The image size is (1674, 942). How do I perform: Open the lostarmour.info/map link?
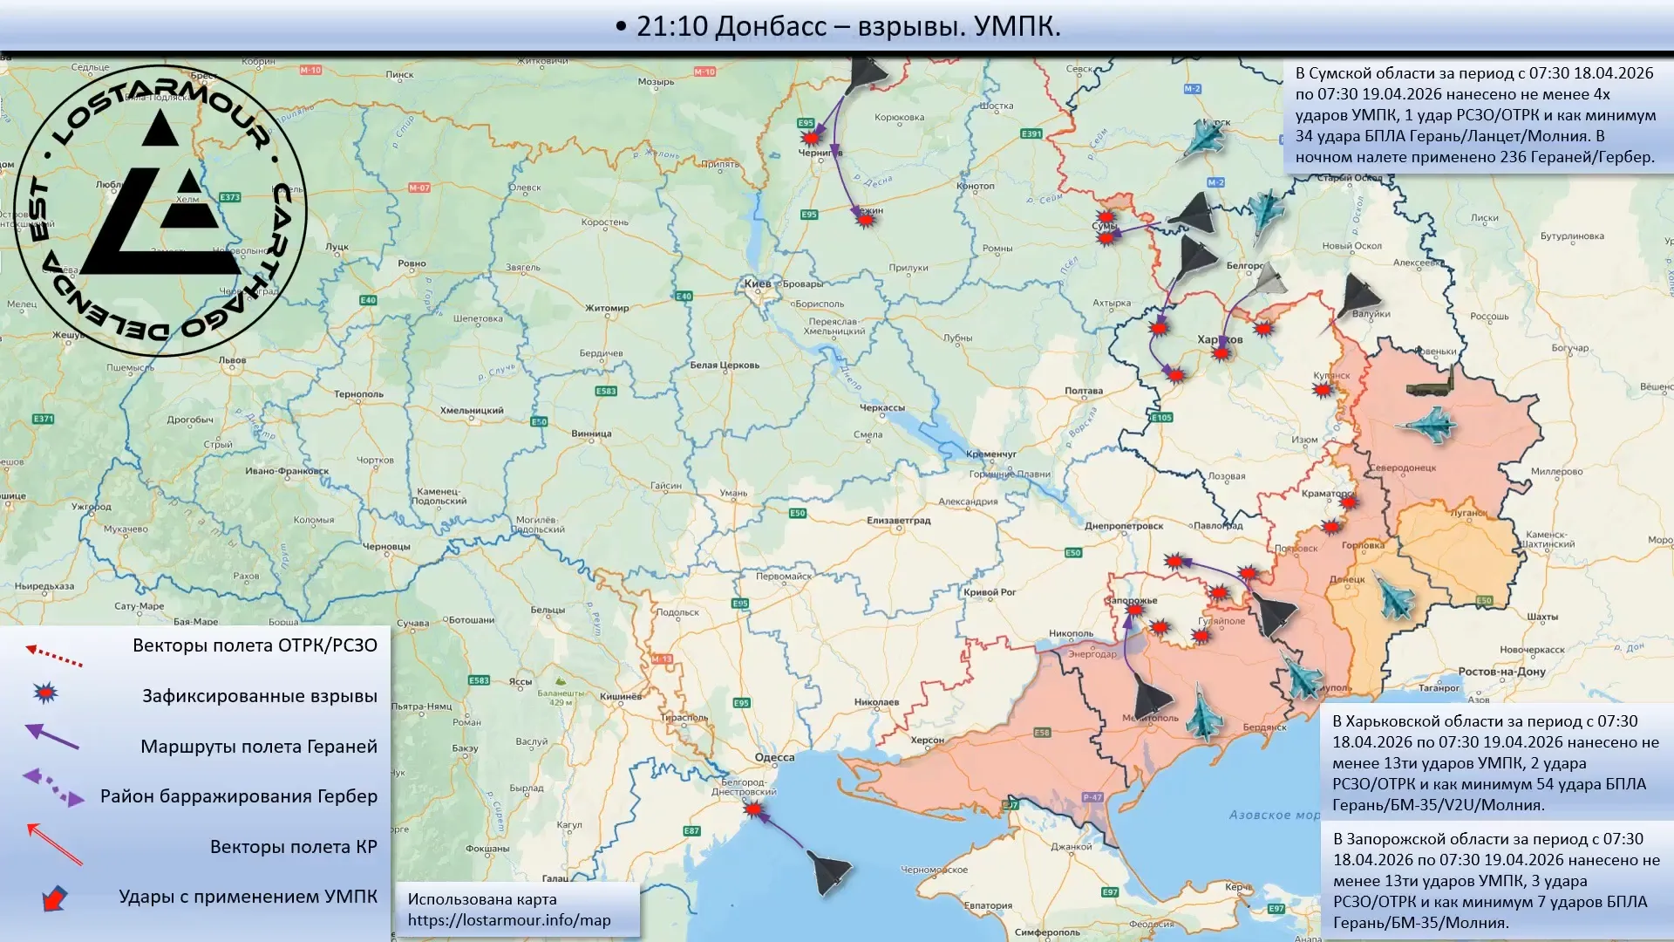pos(509,920)
